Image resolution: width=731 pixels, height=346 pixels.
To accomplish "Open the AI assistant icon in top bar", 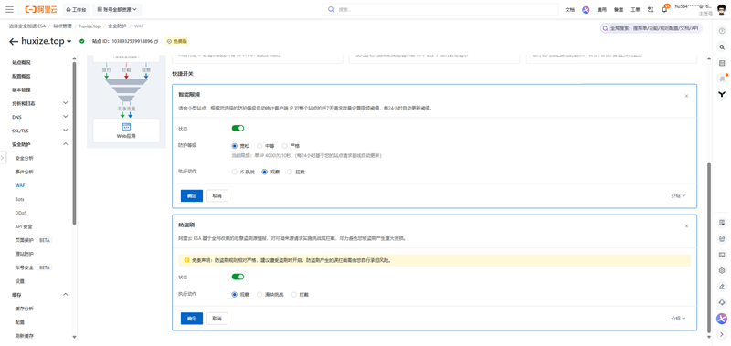I will (x=586, y=9).
